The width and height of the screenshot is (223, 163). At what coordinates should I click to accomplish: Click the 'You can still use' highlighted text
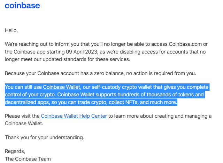(x=23, y=87)
